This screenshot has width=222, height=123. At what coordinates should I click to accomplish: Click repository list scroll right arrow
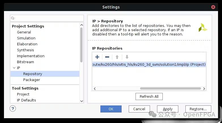(x=204, y=89)
